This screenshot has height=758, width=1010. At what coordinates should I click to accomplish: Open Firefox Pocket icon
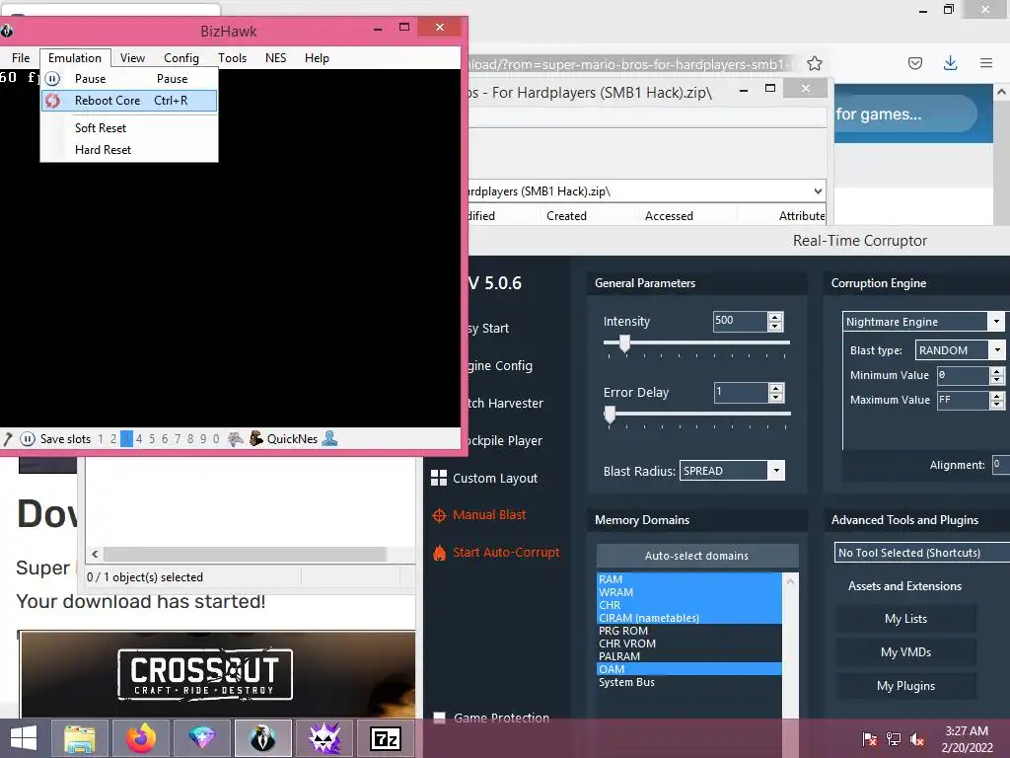pos(914,63)
